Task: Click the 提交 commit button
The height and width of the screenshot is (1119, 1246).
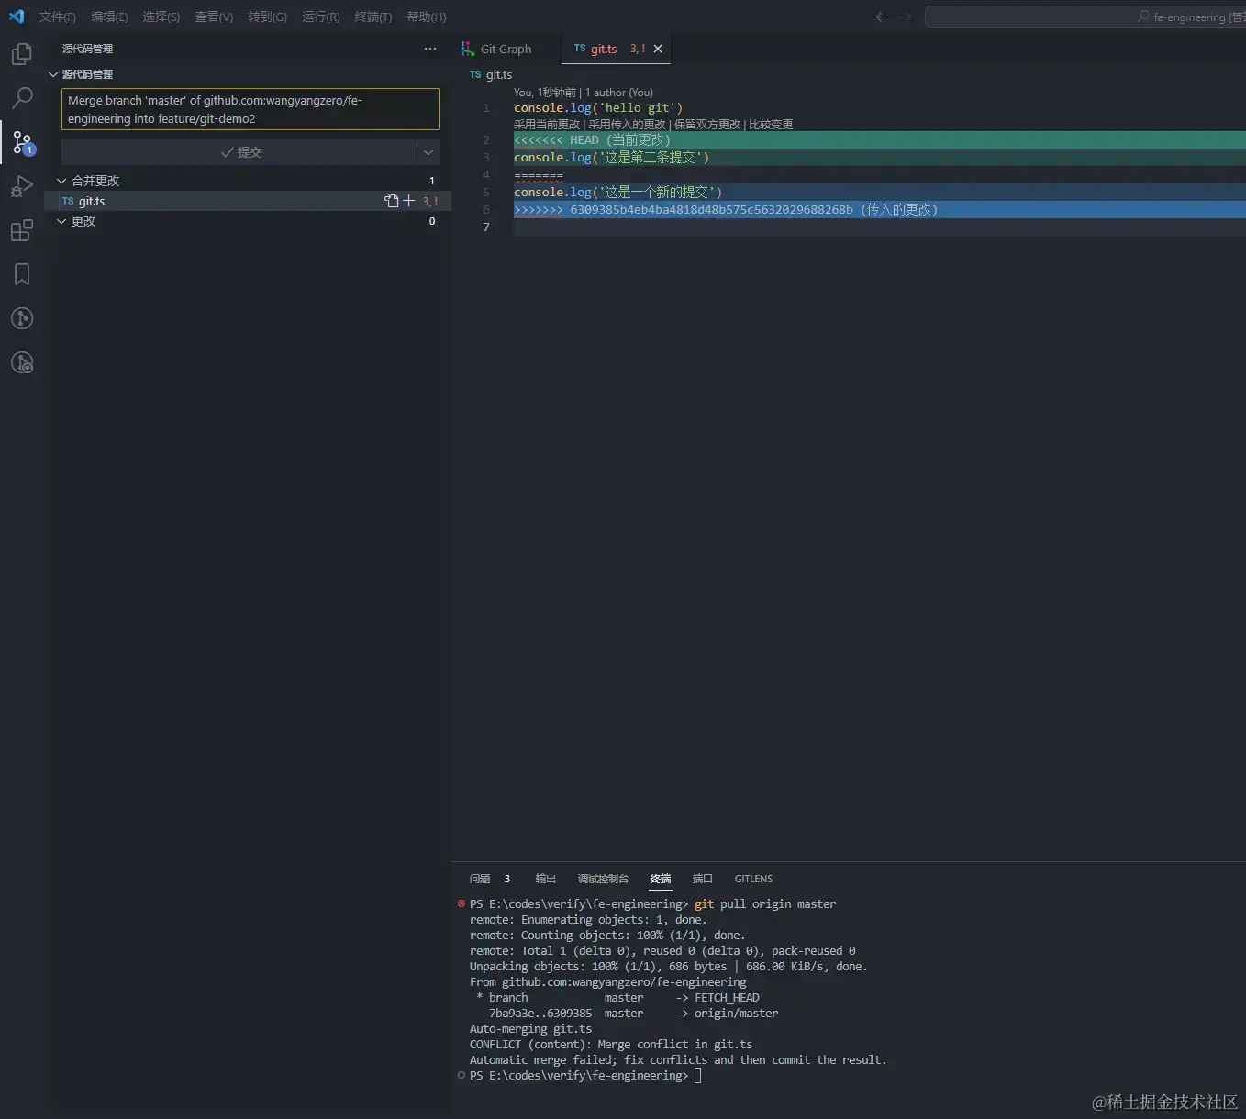Action: click(239, 152)
